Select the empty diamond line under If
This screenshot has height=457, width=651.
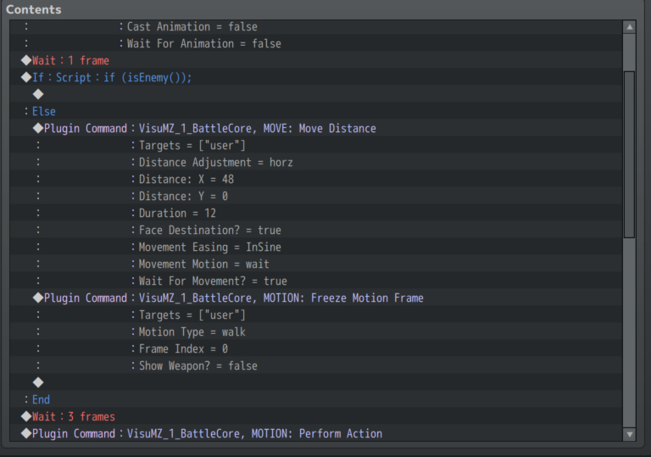coord(316,94)
